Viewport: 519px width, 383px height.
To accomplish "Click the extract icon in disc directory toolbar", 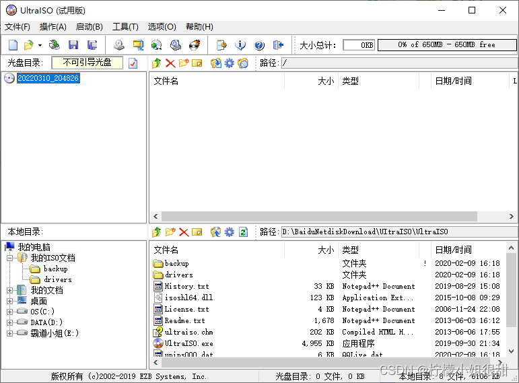I will [x=216, y=63].
